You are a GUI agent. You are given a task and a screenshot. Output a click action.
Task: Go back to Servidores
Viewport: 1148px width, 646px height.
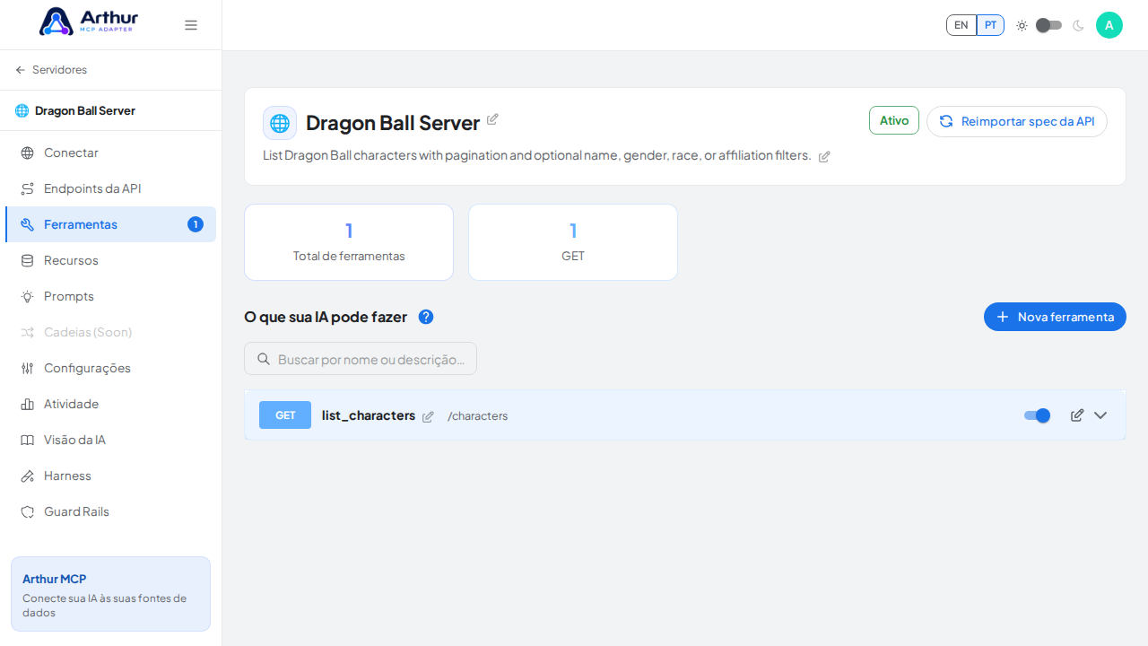(51, 70)
